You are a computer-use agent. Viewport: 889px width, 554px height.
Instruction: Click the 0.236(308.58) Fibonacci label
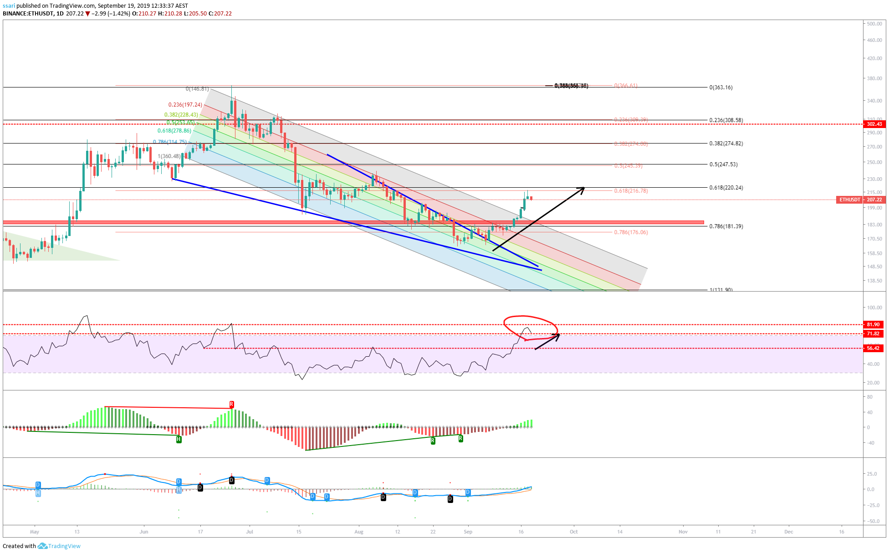[x=726, y=120]
